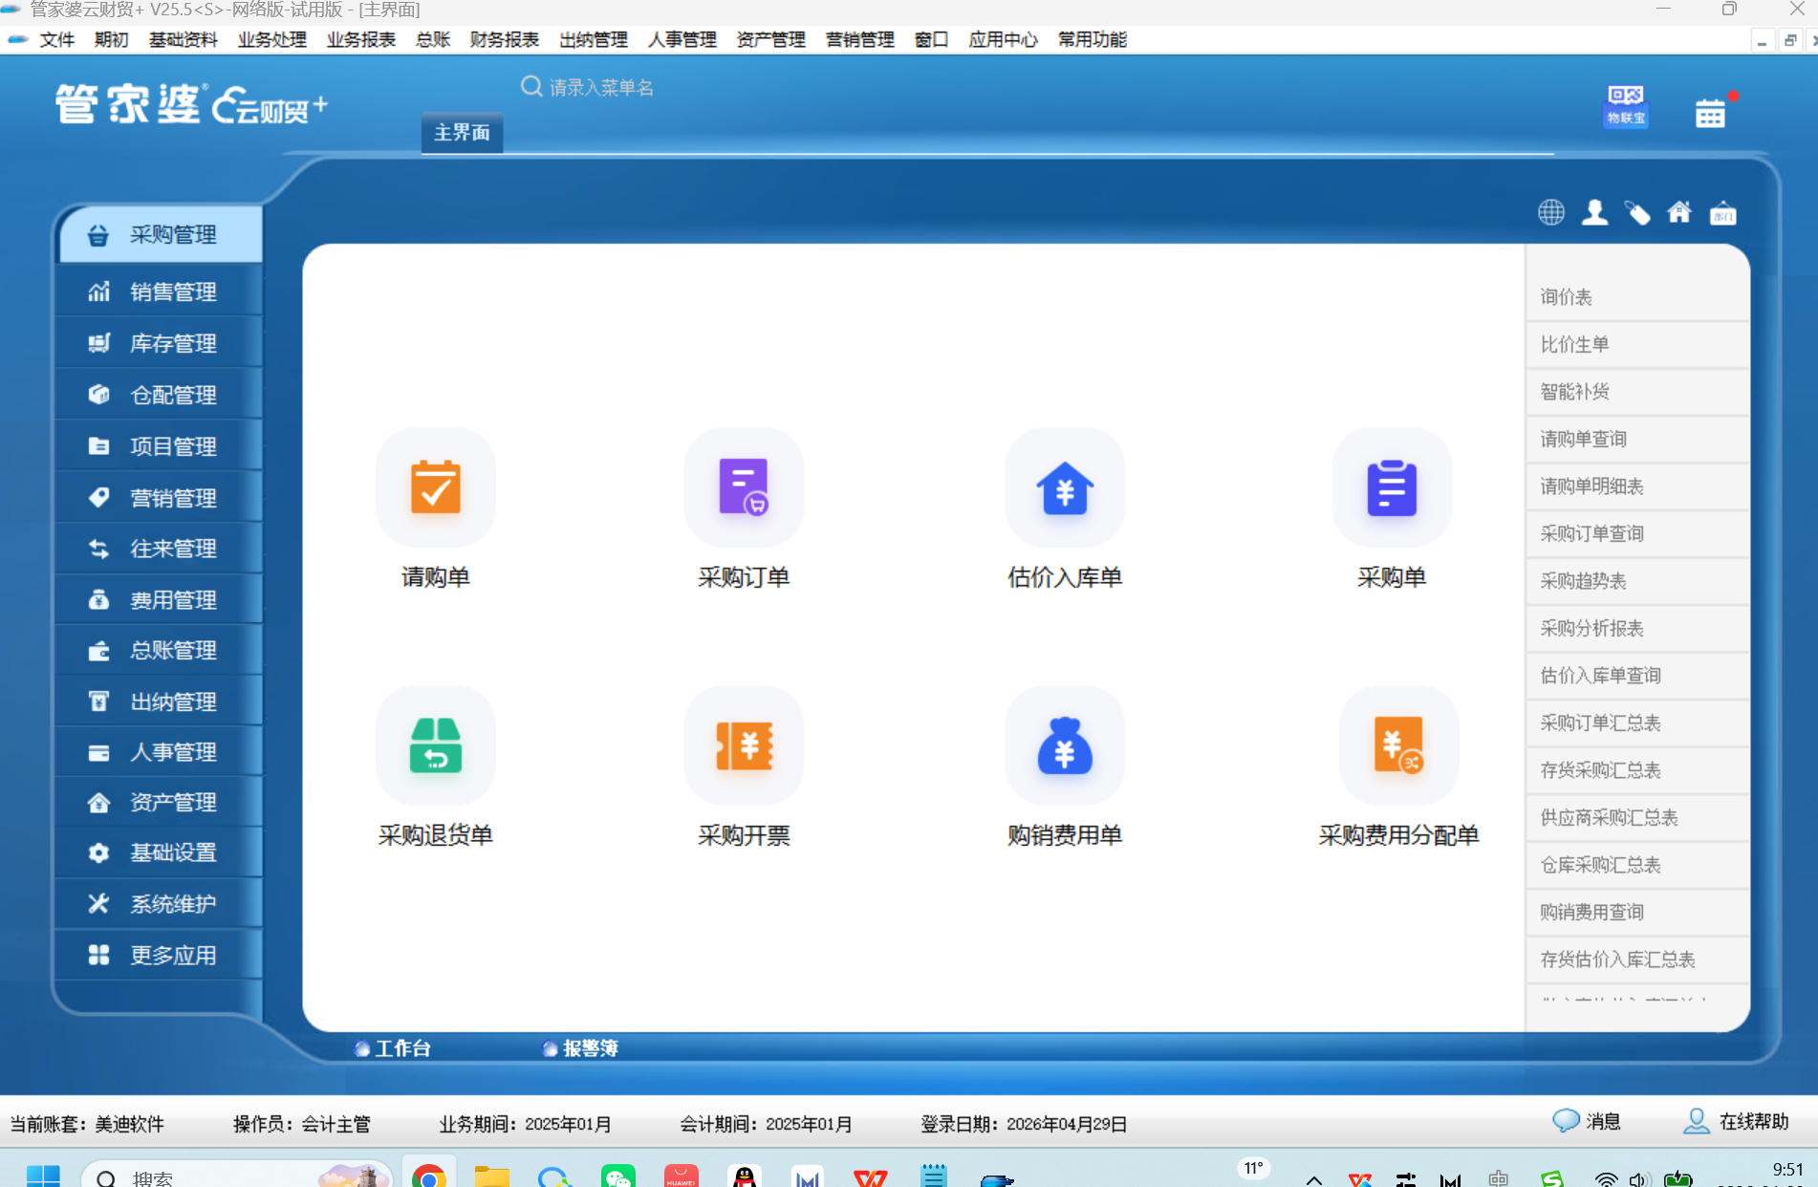Open the 采购订单 purchase order icon
Viewport: 1818px width, 1187px height.
744,487
